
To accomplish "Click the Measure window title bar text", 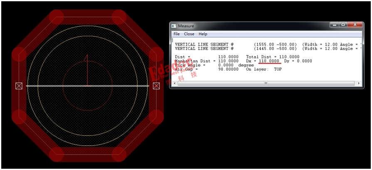I will pyautogui.click(x=186, y=26).
